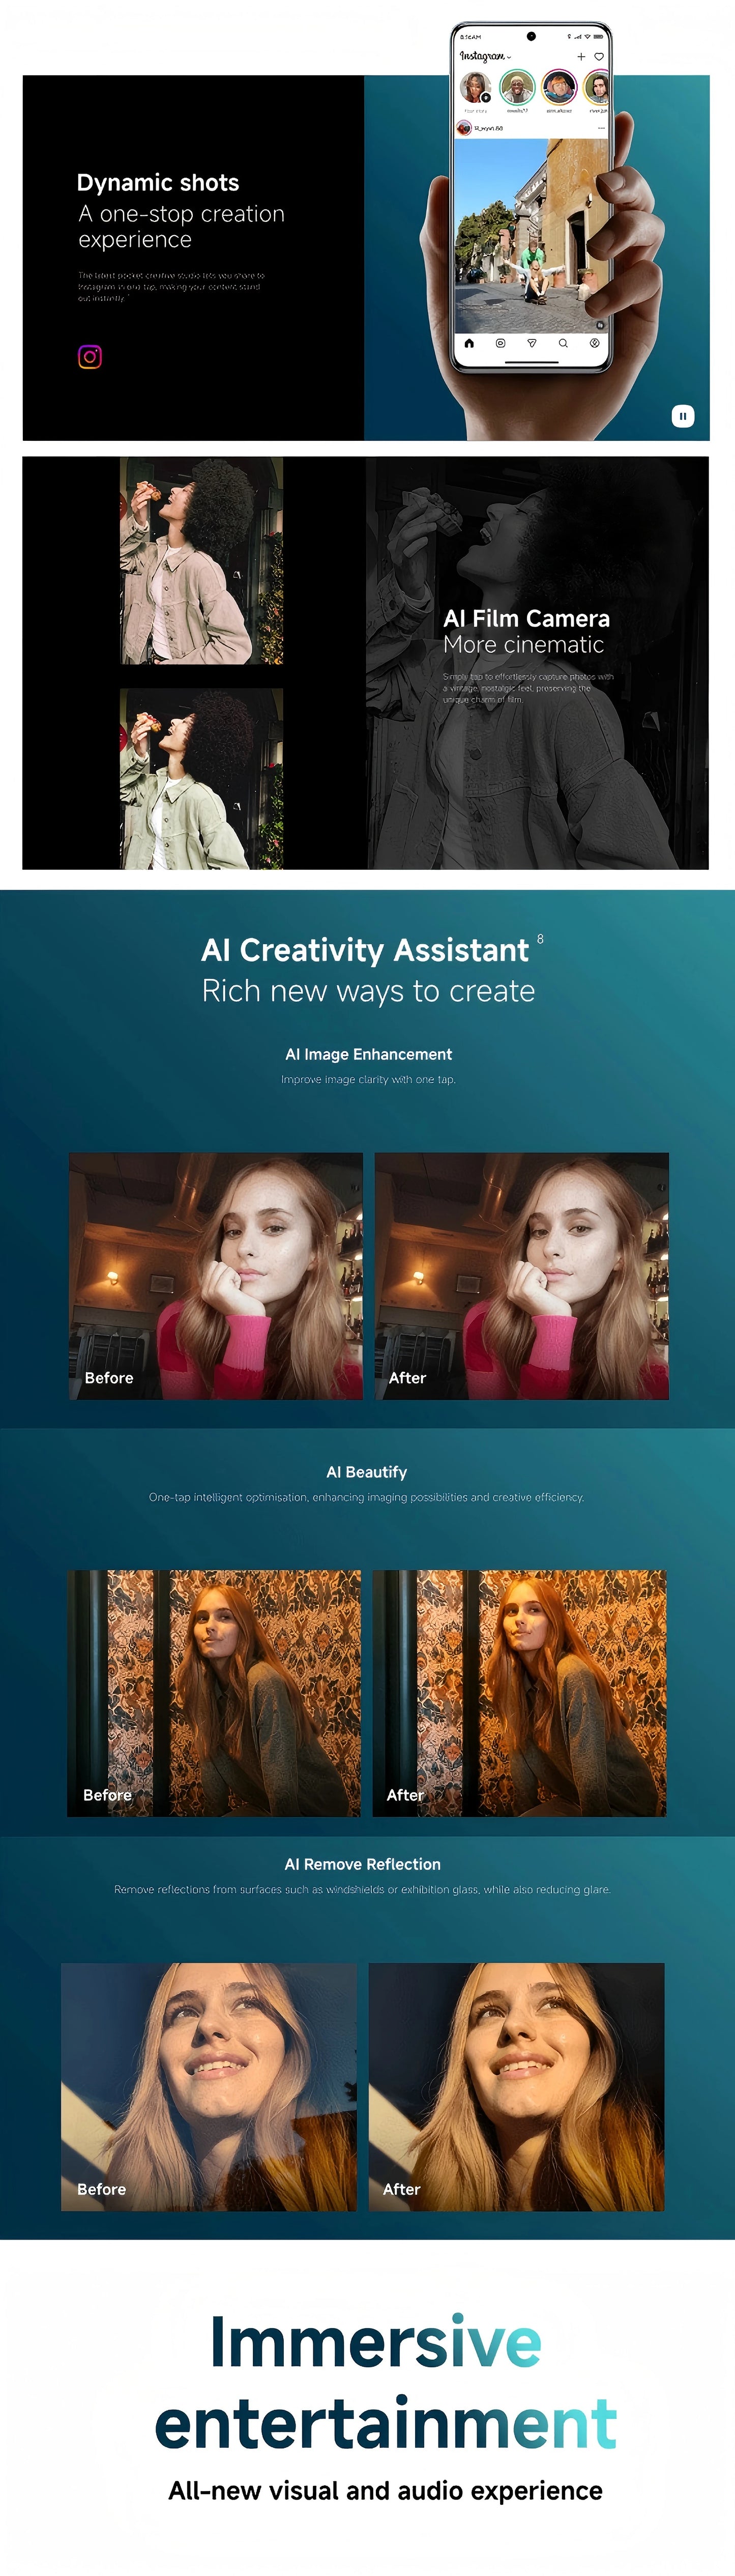Click the "AI Remove Reflection" title
Screen dimensions: 735x2576
click(362, 1864)
